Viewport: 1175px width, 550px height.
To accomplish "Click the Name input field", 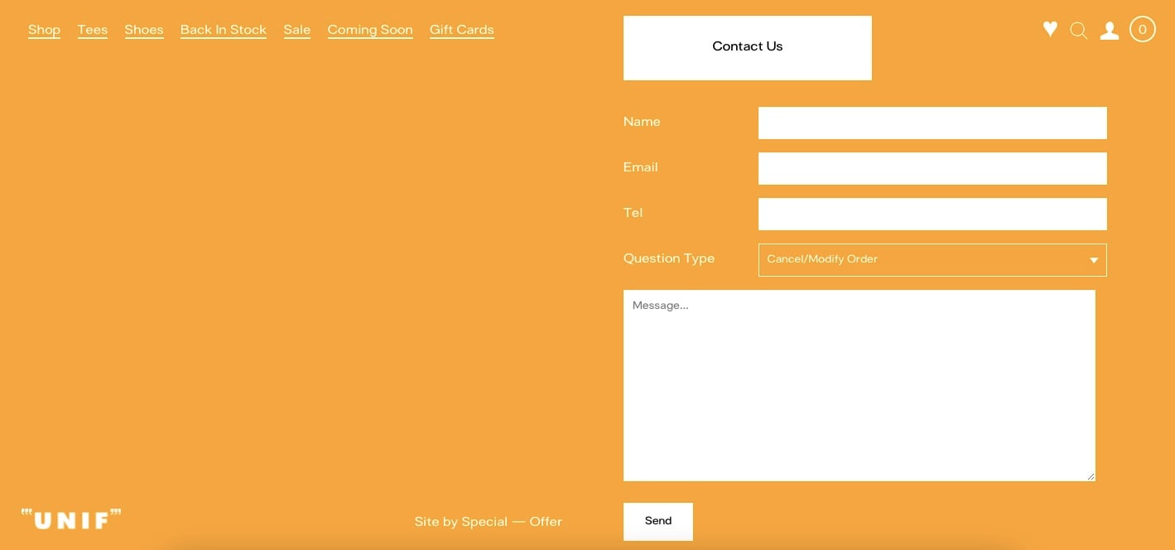I will [932, 123].
